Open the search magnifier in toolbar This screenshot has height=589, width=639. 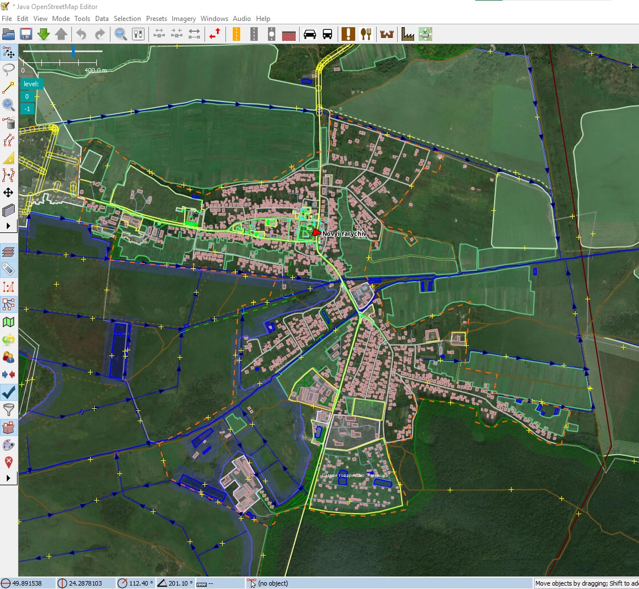click(121, 34)
